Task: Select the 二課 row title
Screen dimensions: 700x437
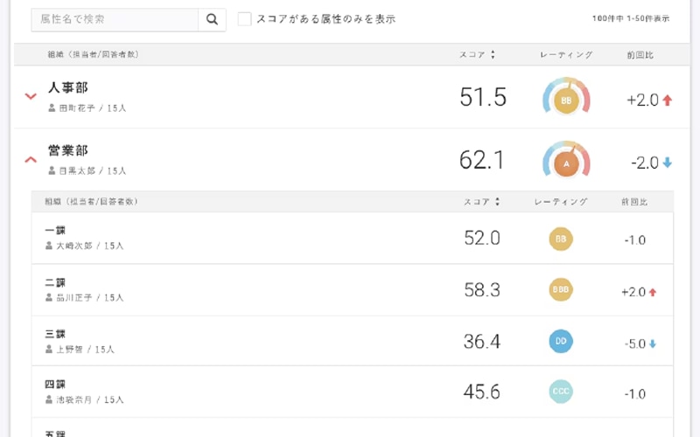Action: (x=55, y=282)
